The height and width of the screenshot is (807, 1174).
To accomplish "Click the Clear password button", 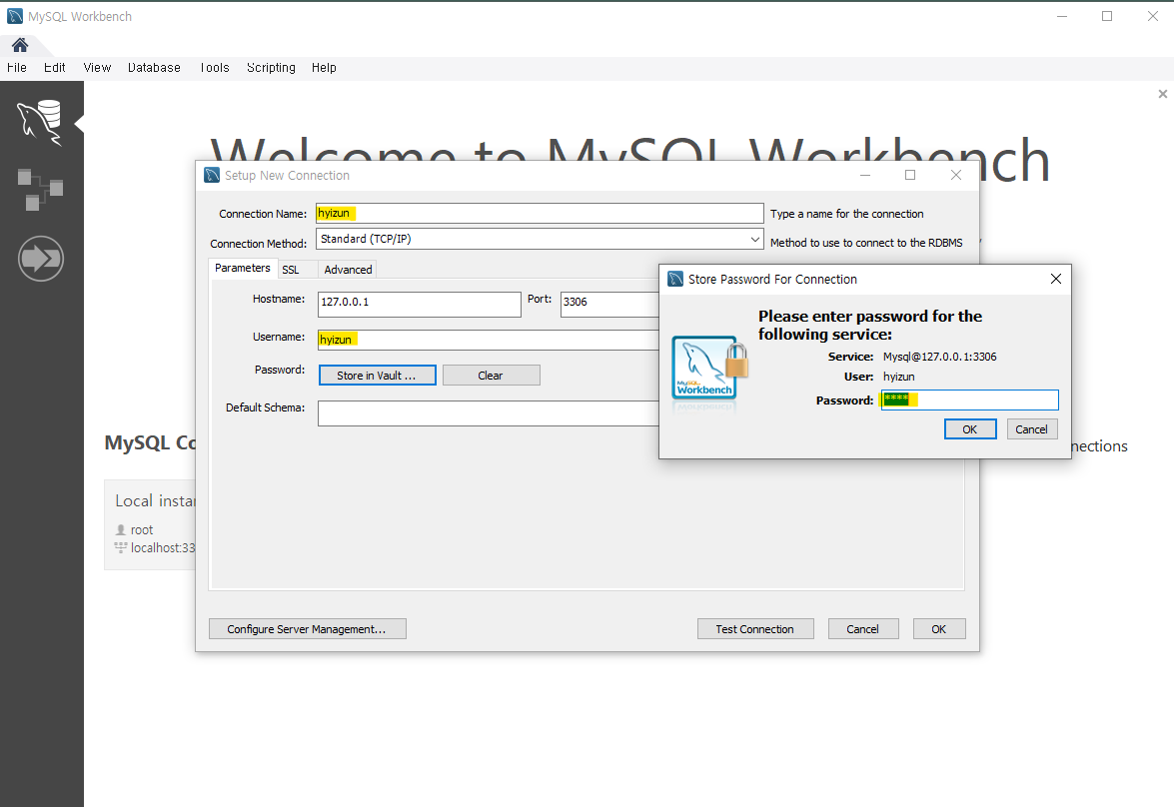I will [x=492, y=376].
